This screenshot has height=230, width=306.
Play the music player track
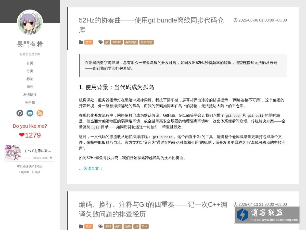point(12,153)
